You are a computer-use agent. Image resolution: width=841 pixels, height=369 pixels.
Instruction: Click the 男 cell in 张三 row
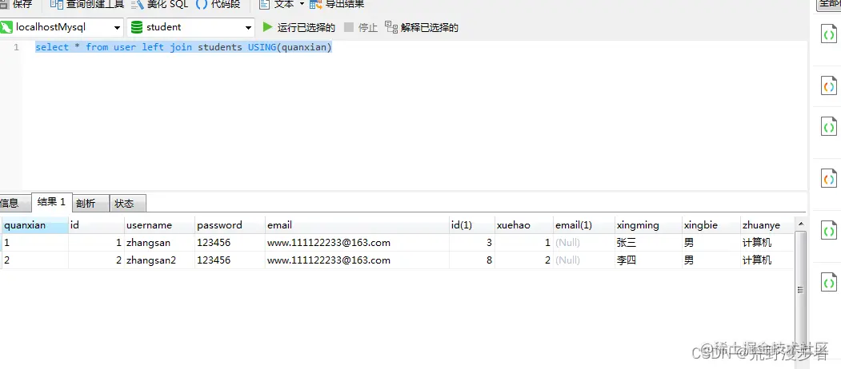click(711, 243)
